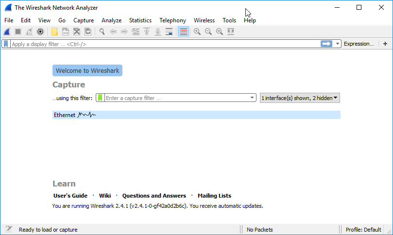Screen dimensions: 393x235
Task: Click capture filter green bookmark icon
Action: coord(100,98)
